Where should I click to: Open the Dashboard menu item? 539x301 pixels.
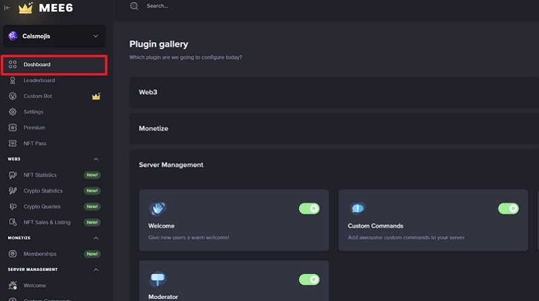tap(55, 65)
